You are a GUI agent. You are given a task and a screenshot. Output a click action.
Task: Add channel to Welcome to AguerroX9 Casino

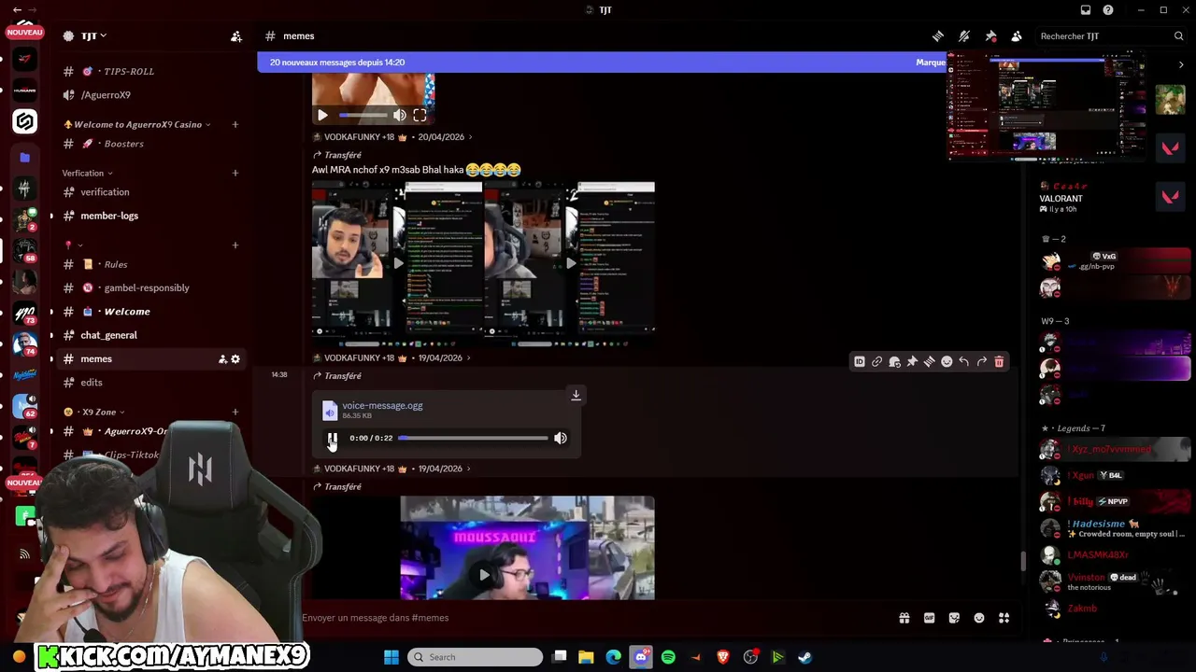click(235, 125)
